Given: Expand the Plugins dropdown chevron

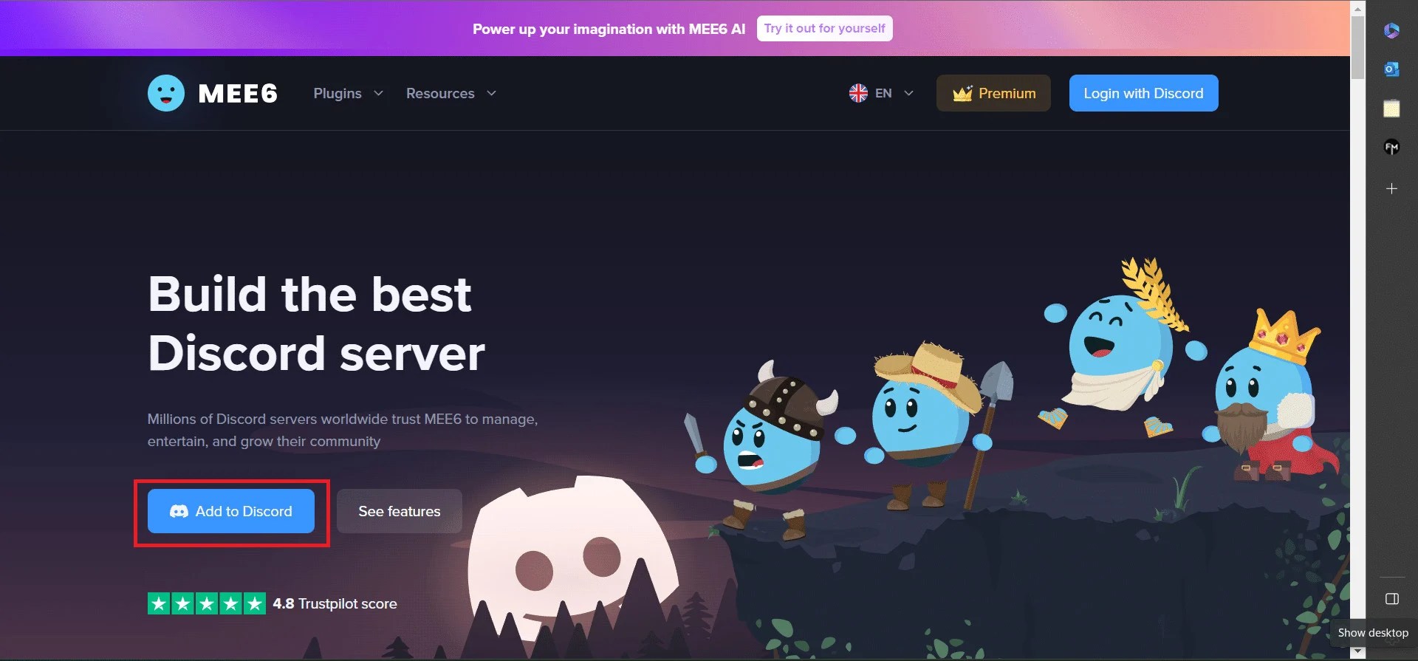Looking at the screenshot, I should pos(378,93).
